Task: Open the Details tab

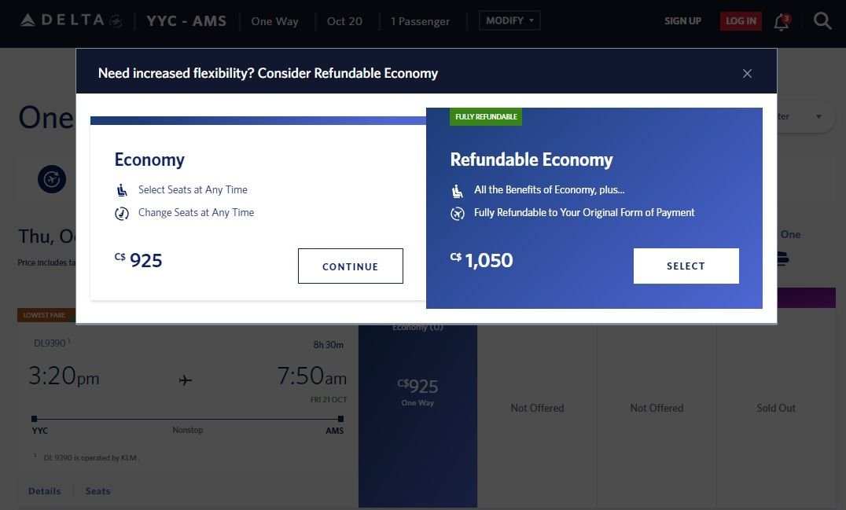Action: tap(44, 490)
